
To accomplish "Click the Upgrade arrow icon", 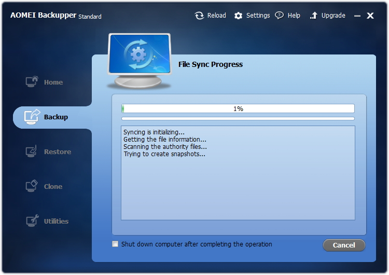I will coord(314,16).
